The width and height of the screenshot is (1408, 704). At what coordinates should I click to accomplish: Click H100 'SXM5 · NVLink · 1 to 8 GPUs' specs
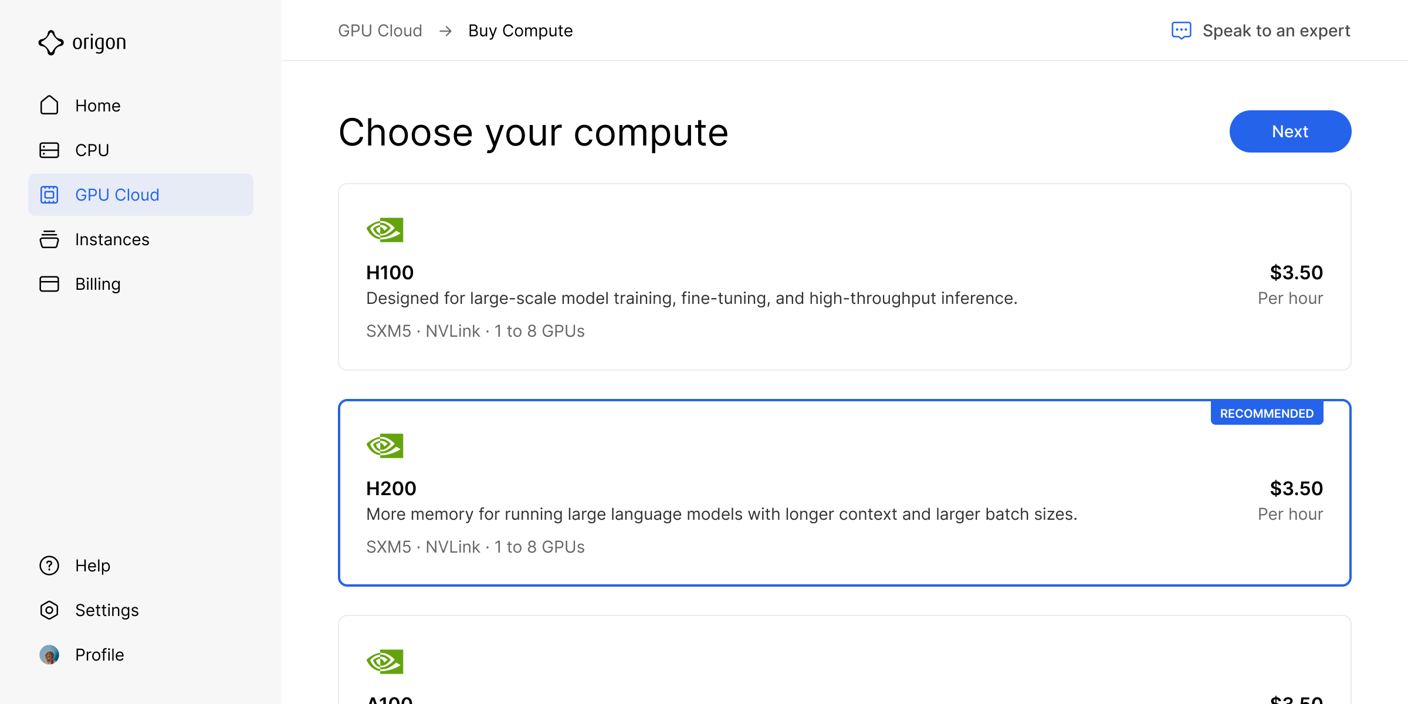point(475,331)
